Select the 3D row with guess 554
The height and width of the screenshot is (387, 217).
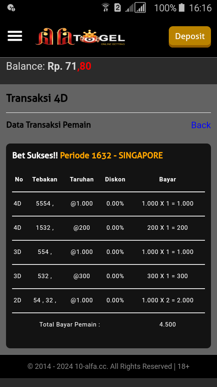click(108, 252)
